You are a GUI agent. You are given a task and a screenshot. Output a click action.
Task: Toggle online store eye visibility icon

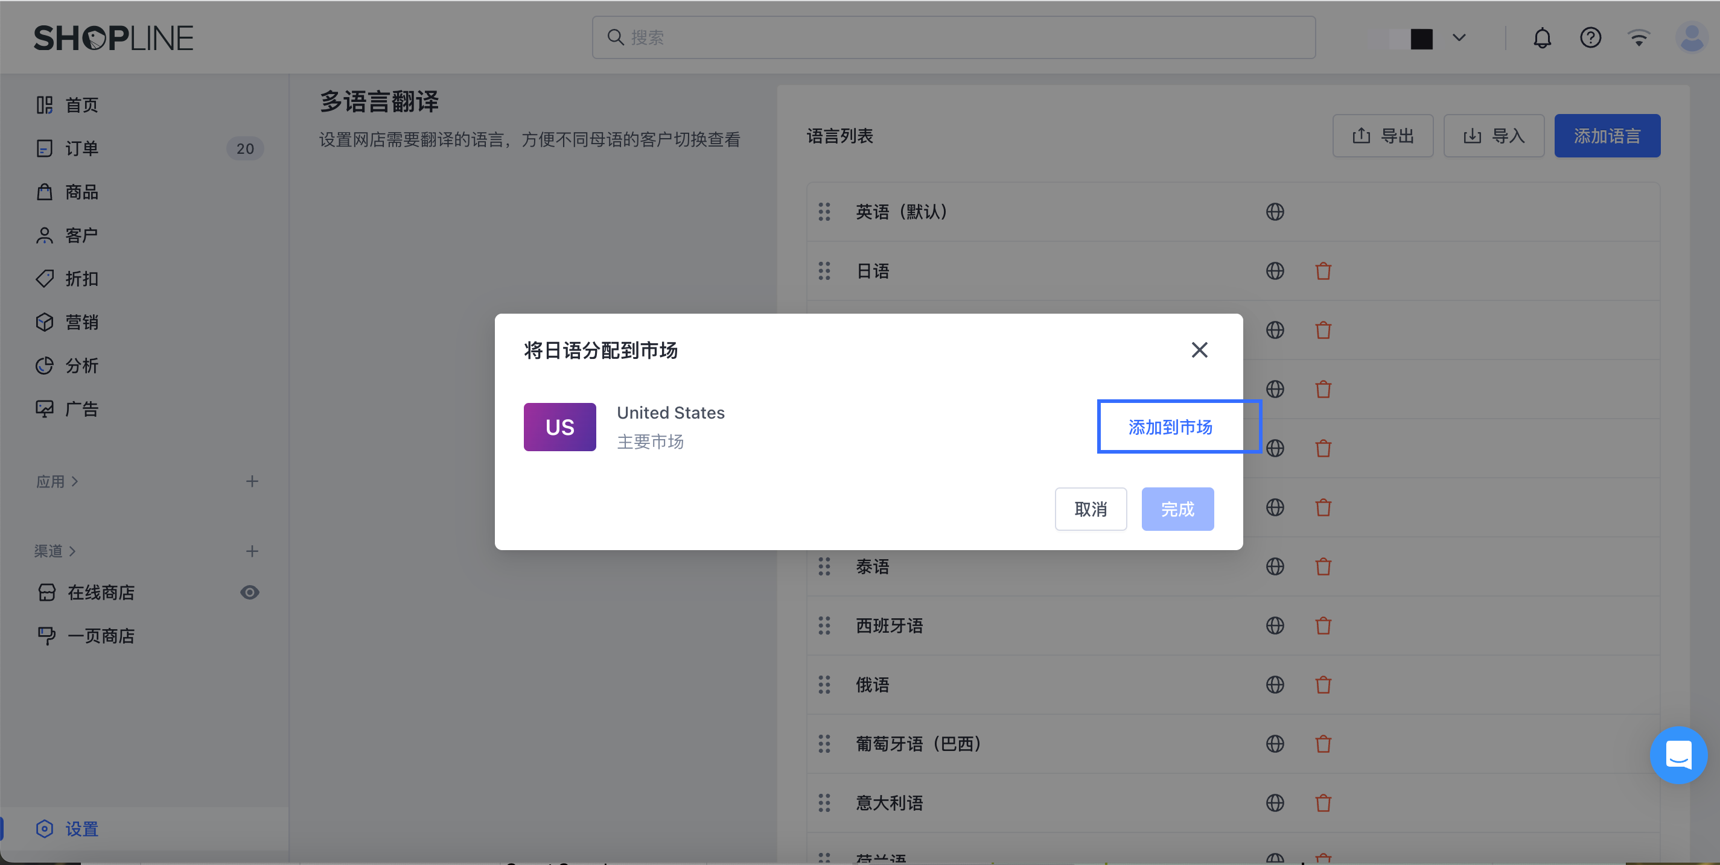250,593
